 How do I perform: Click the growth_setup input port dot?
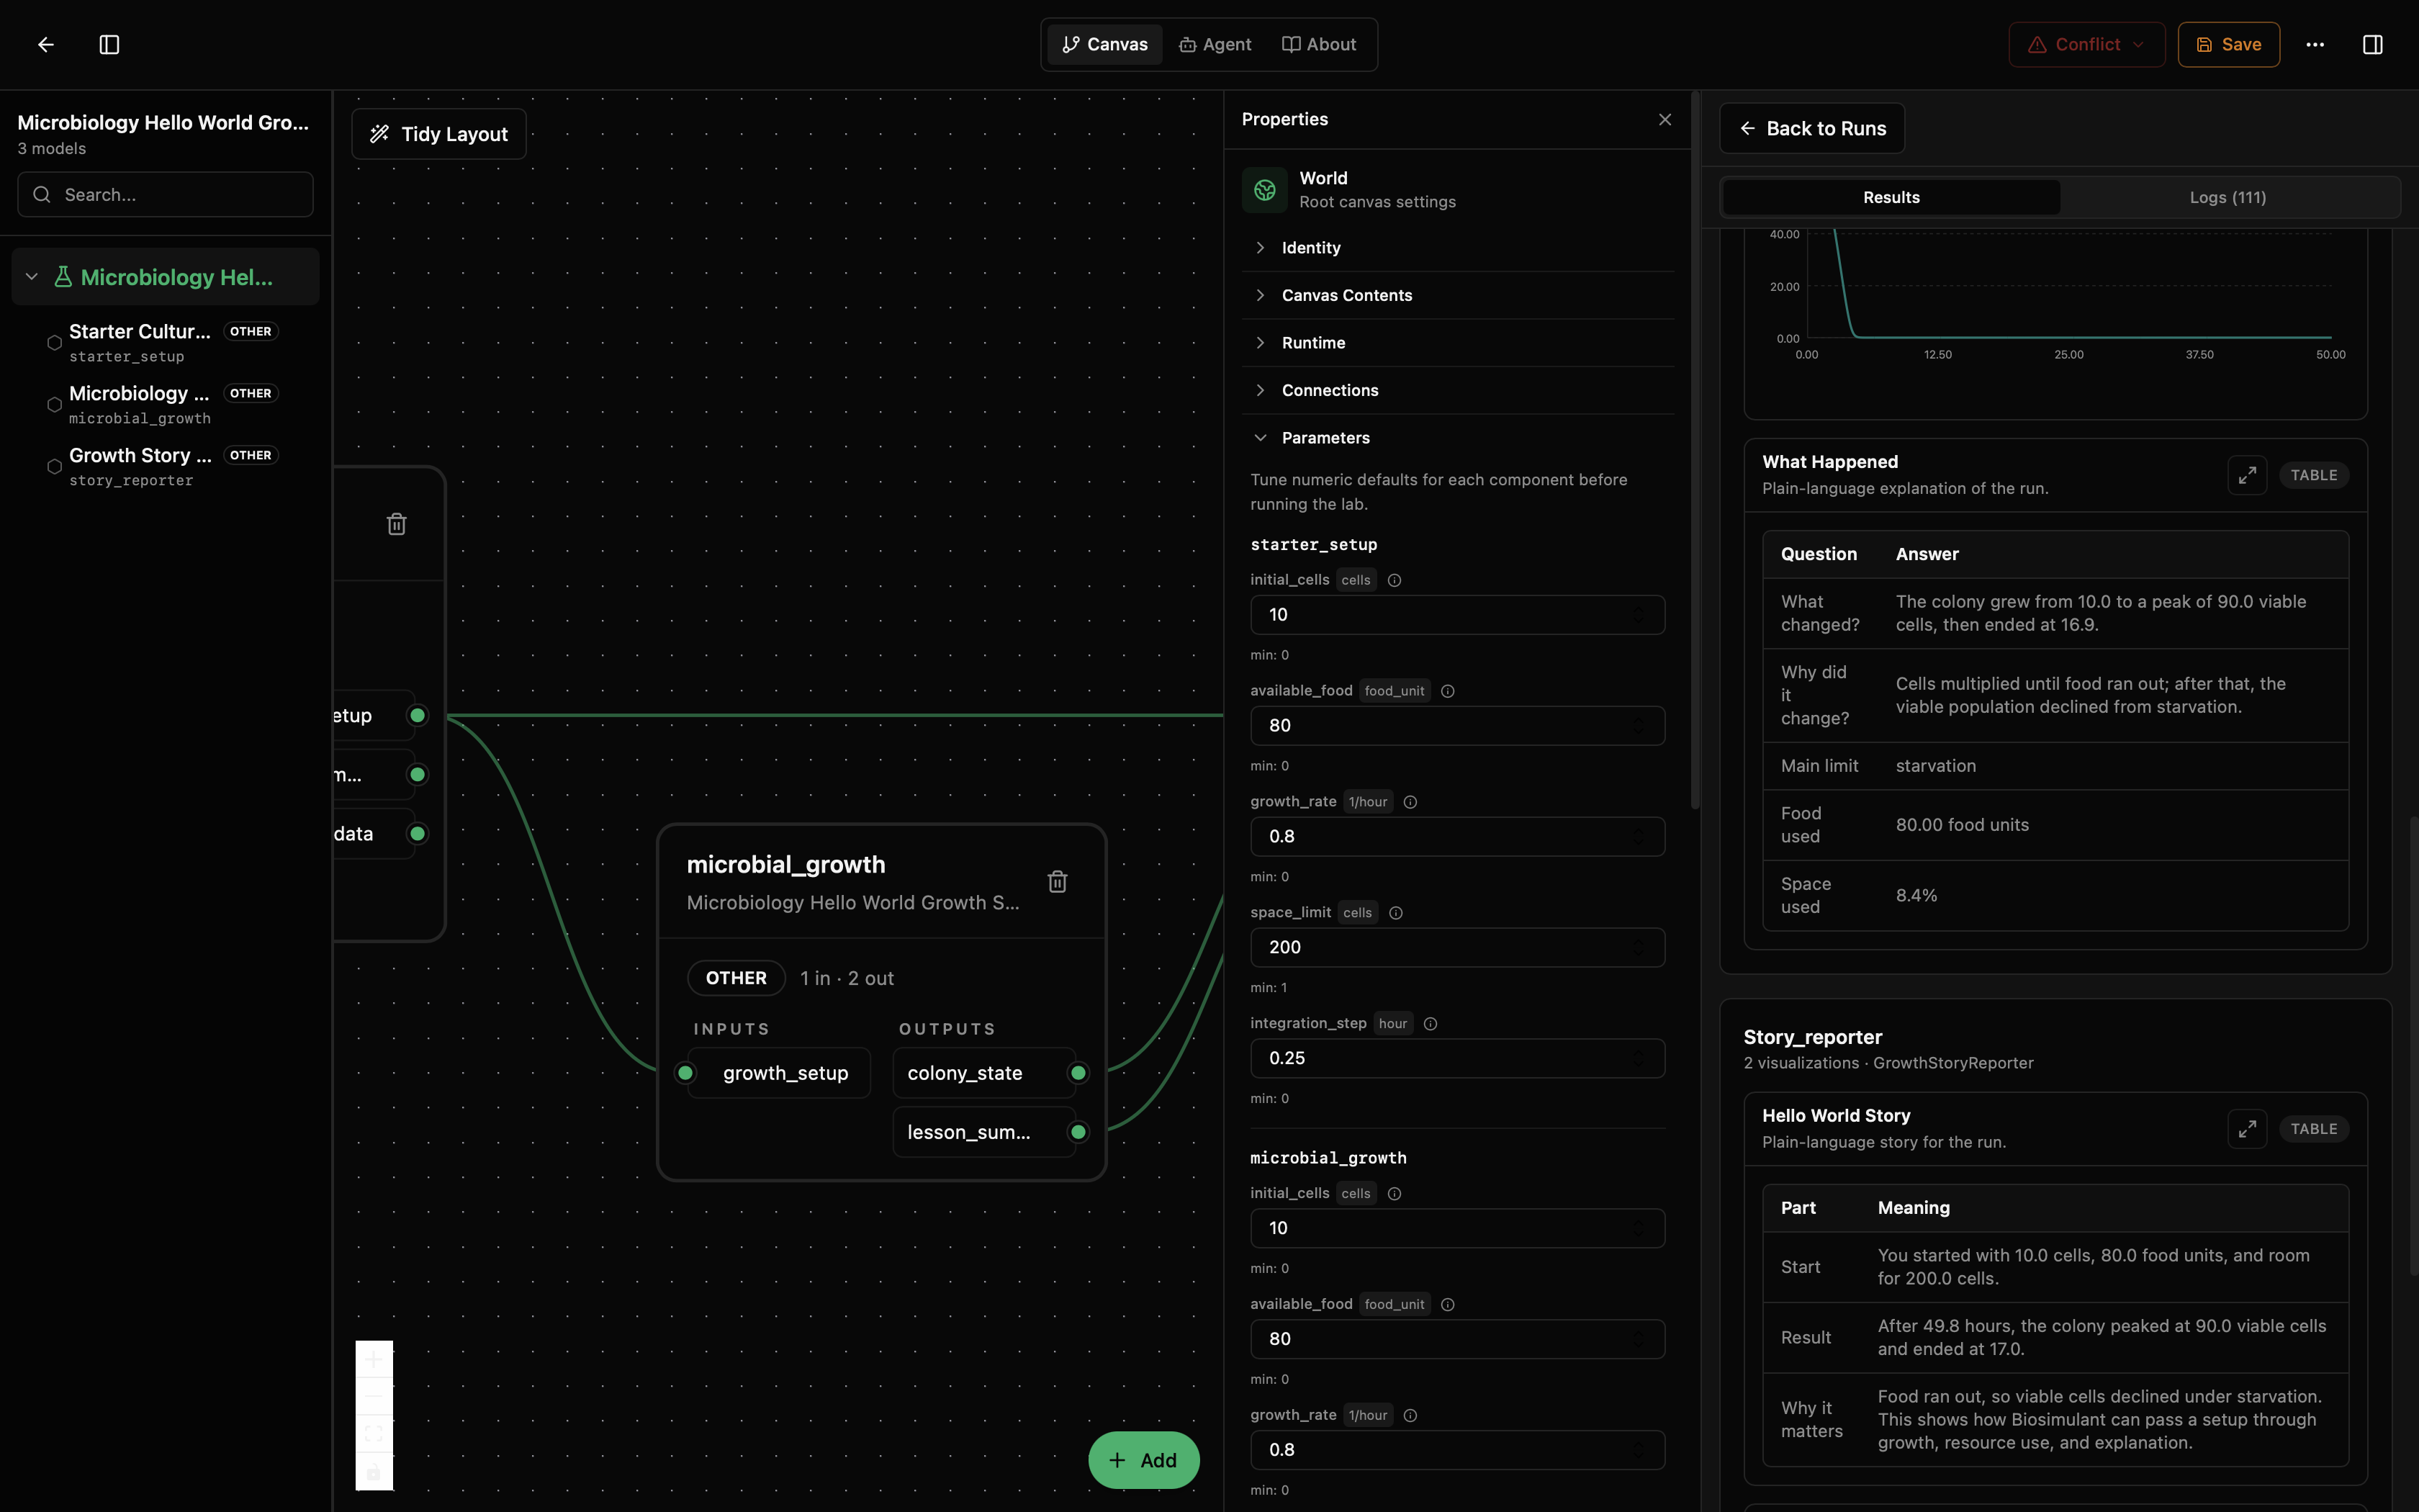point(685,1073)
